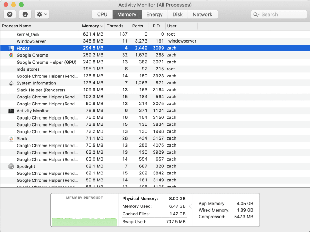Click the Finder PID 3099 cell

point(159,48)
